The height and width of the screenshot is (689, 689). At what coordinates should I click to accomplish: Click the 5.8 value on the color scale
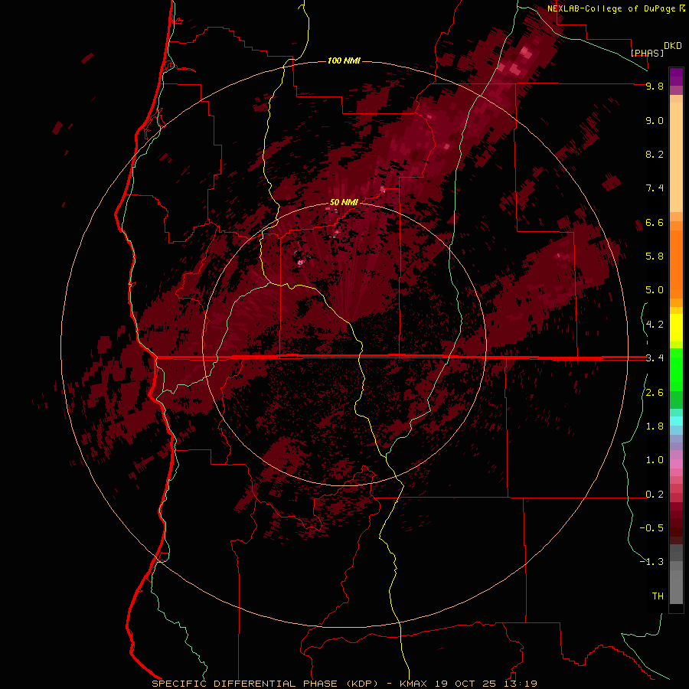click(x=655, y=256)
